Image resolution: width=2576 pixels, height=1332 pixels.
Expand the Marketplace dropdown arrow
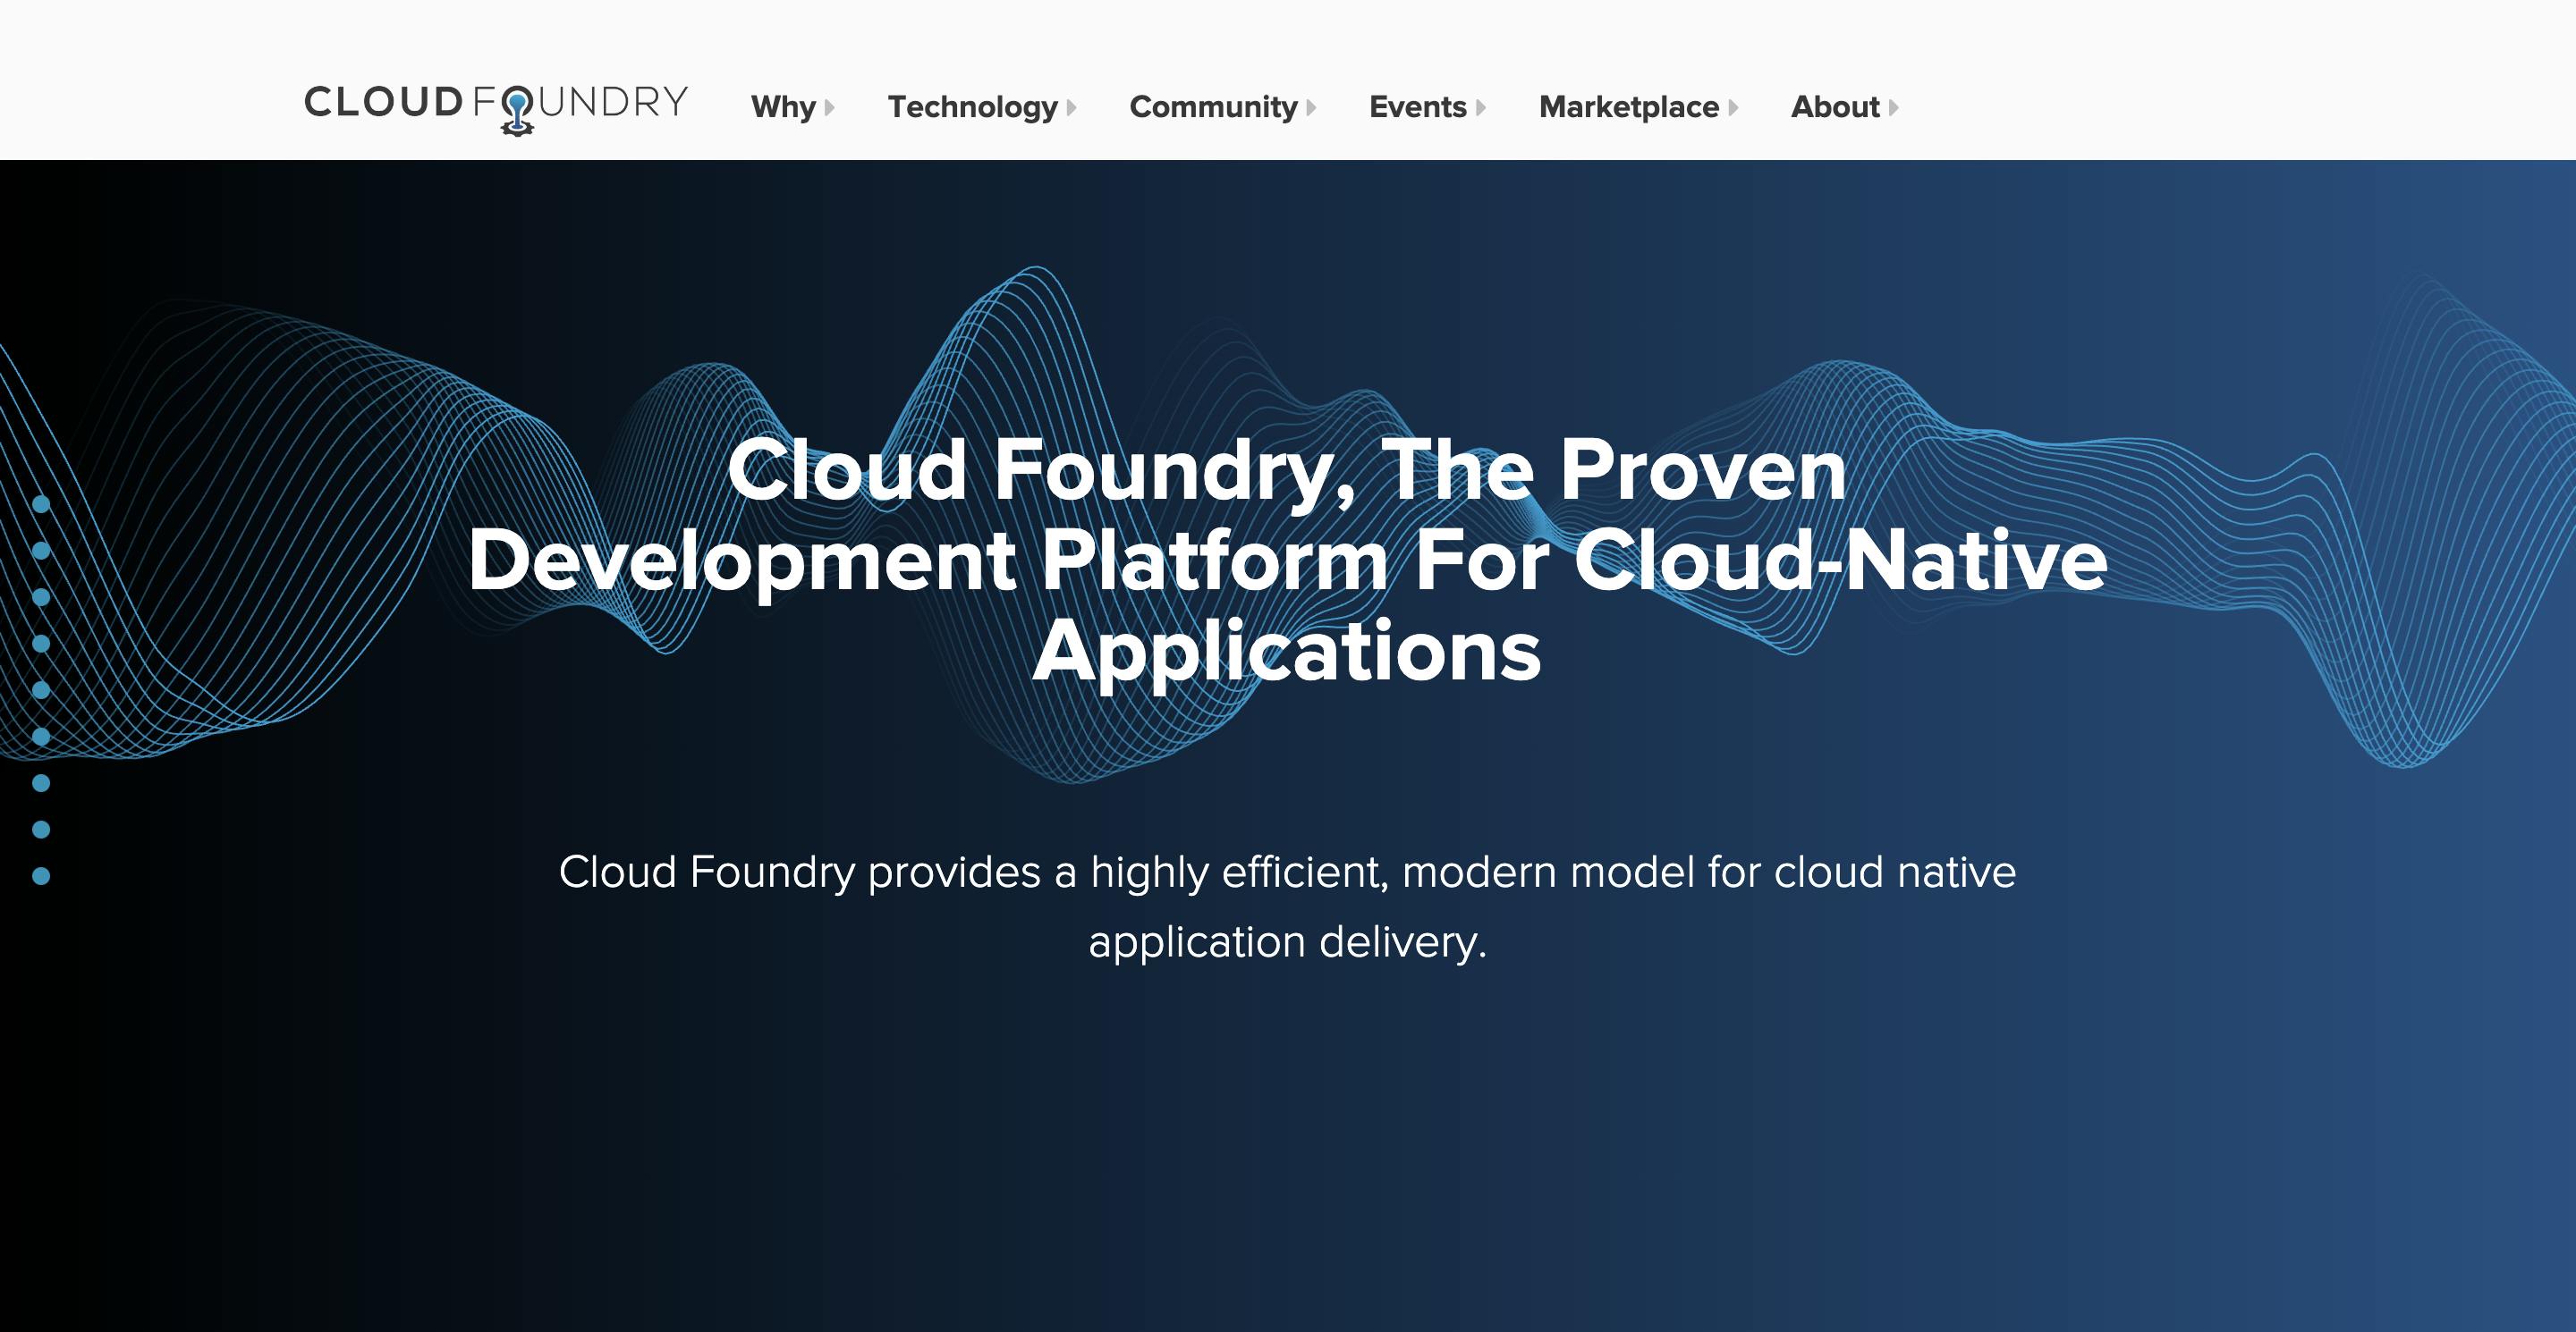(1737, 105)
